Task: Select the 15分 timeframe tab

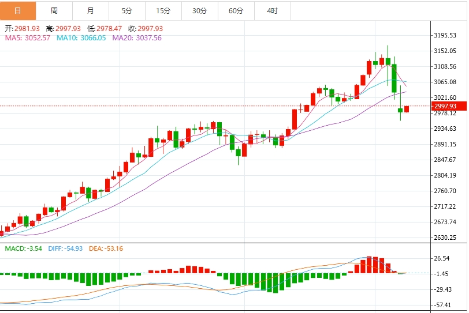Action: tap(163, 11)
